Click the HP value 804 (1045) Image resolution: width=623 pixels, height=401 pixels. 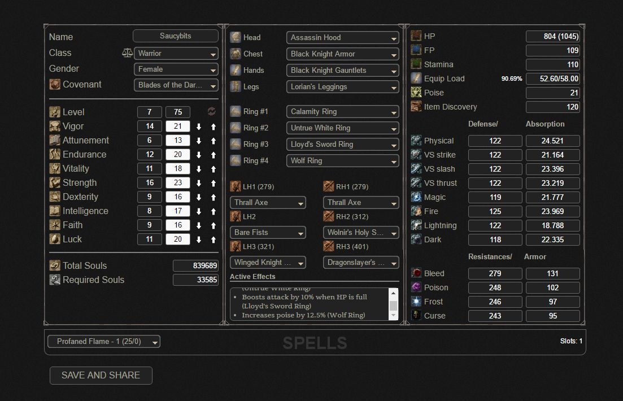(552, 36)
